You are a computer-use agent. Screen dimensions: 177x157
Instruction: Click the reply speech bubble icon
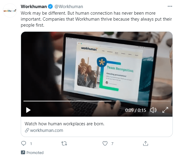click(x=24, y=144)
